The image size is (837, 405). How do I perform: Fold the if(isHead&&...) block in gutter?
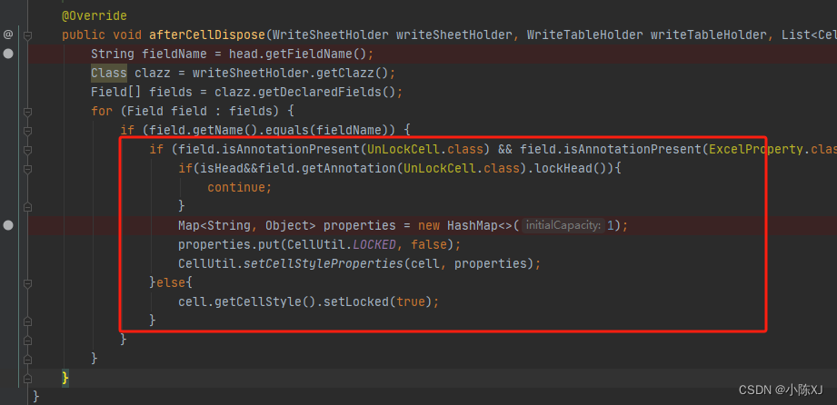(x=27, y=169)
